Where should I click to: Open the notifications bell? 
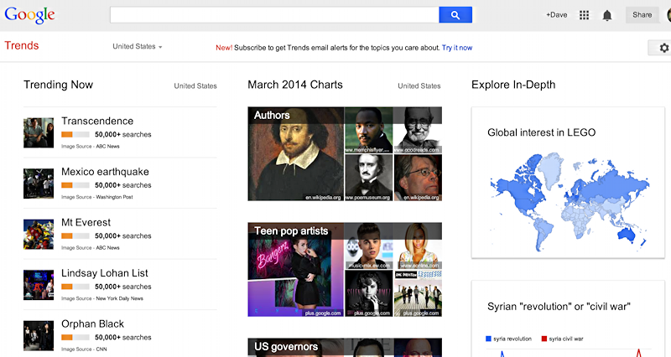[606, 16]
